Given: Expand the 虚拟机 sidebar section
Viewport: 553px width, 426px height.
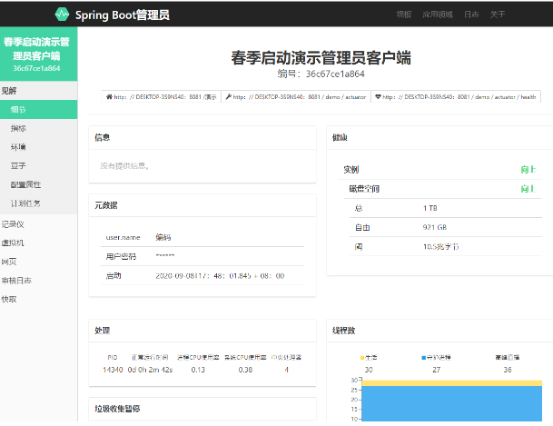Looking at the screenshot, I should pos(12,243).
